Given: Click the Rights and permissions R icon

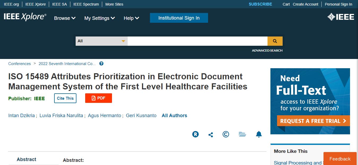Looking at the screenshot, I should (x=195, y=134).
